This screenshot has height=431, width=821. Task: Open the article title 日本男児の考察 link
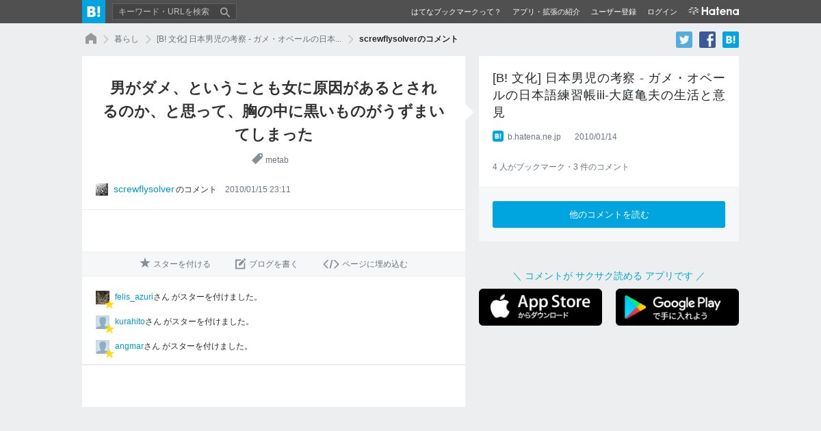(x=609, y=95)
